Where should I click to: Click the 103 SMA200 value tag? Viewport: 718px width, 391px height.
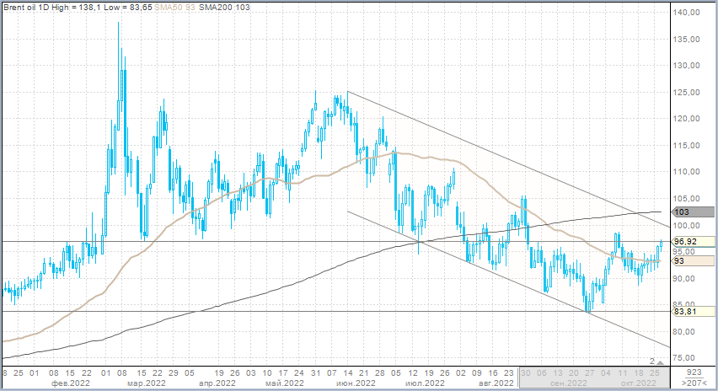tap(682, 212)
